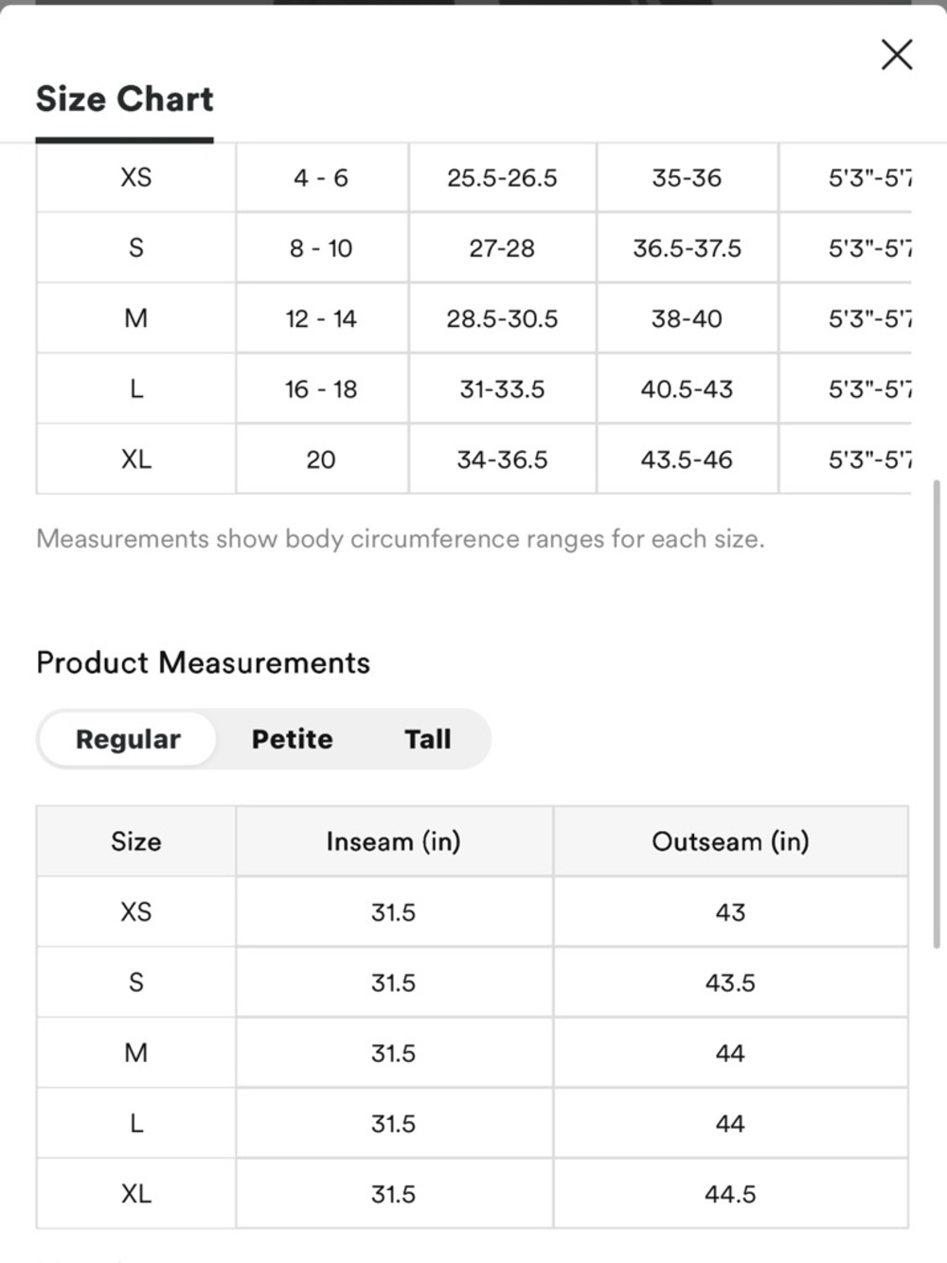This screenshot has height=1263, width=947.
Task: Click the 43.5 outseam value for S
Action: coord(730,983)
